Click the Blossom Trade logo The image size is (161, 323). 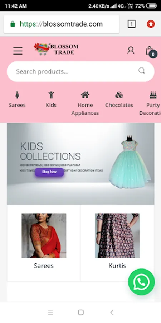coord(56,49)
